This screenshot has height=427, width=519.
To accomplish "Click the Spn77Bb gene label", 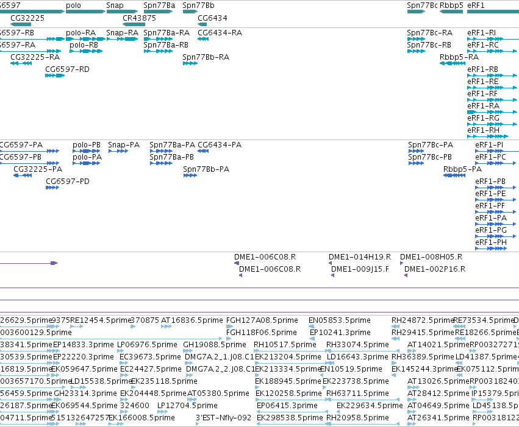I will 198,5.
